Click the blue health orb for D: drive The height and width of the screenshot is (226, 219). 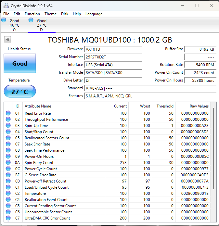31,20
